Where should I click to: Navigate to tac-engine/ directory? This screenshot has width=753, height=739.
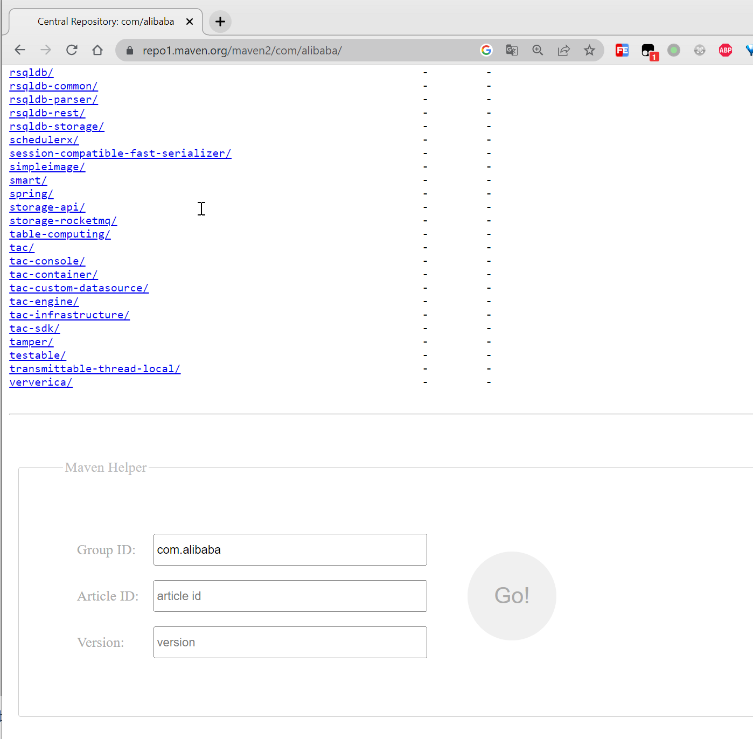pos(44,302)
